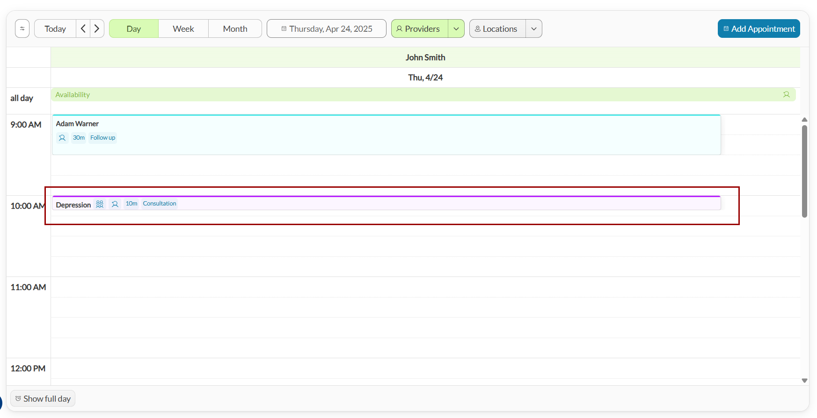
Task: Click single person icon on Depression appointment
Action: pos(115,204)
